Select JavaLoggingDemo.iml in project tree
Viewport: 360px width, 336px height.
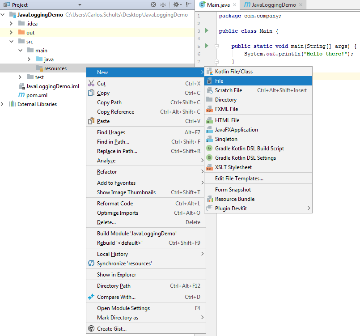(x=52, y=86)
